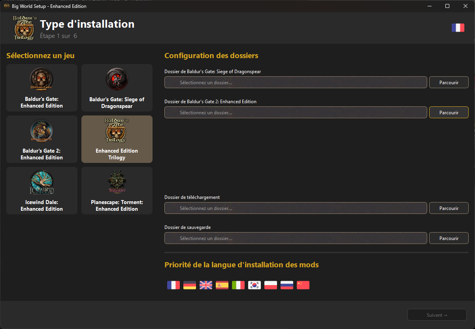
Task: Select the Baldur's Gate: Siege of Dragonspear card
Action: [117, 88]
